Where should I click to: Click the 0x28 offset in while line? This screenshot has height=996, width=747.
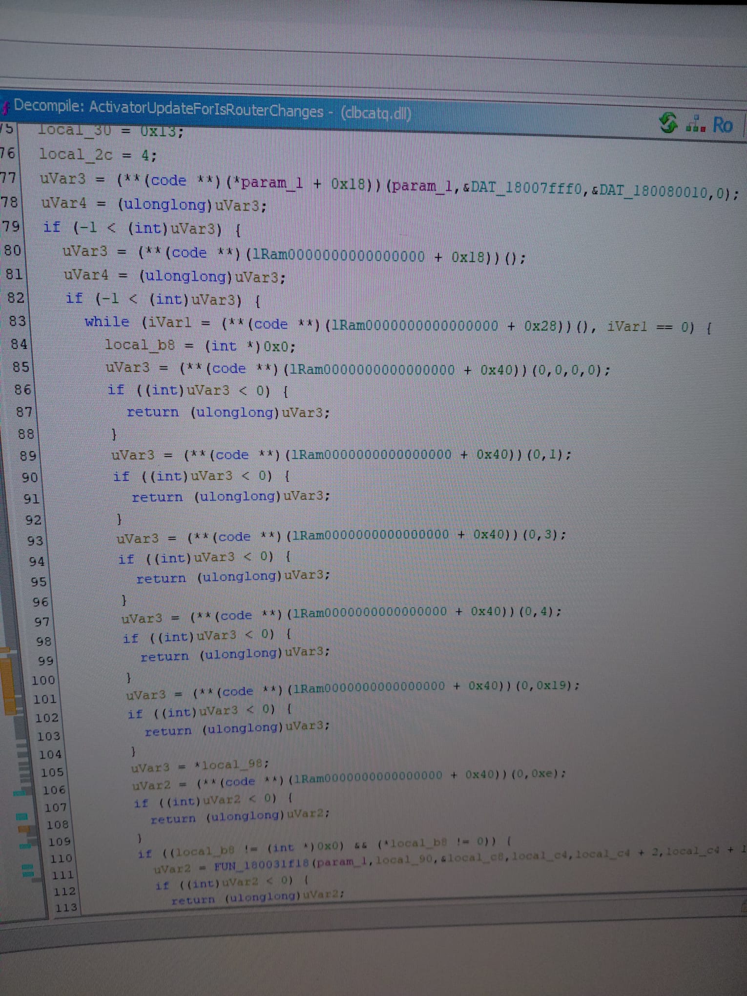540,326
